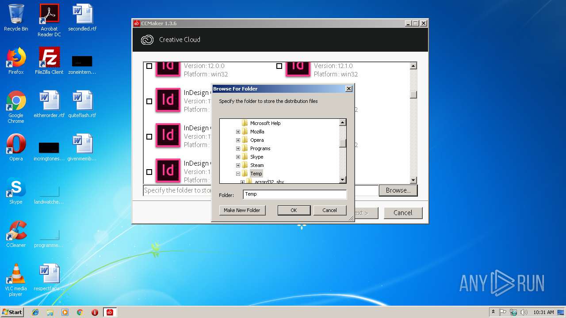Select the Temp folder in tree
Image resolution: width=566 pixels, height=318 pixels.
click(x=256, y=174)
